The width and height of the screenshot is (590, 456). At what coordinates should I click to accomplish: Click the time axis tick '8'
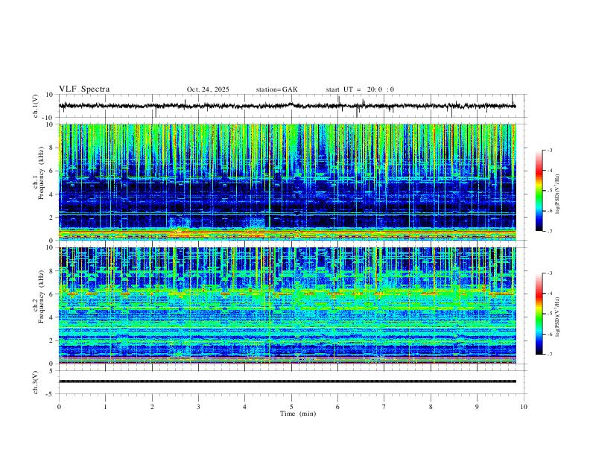431,407
